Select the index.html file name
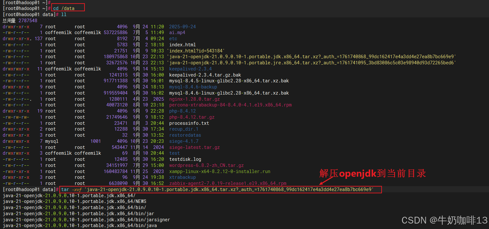This screenshot has width=489, height=229. pyautogui.click(x=183, y=45)
